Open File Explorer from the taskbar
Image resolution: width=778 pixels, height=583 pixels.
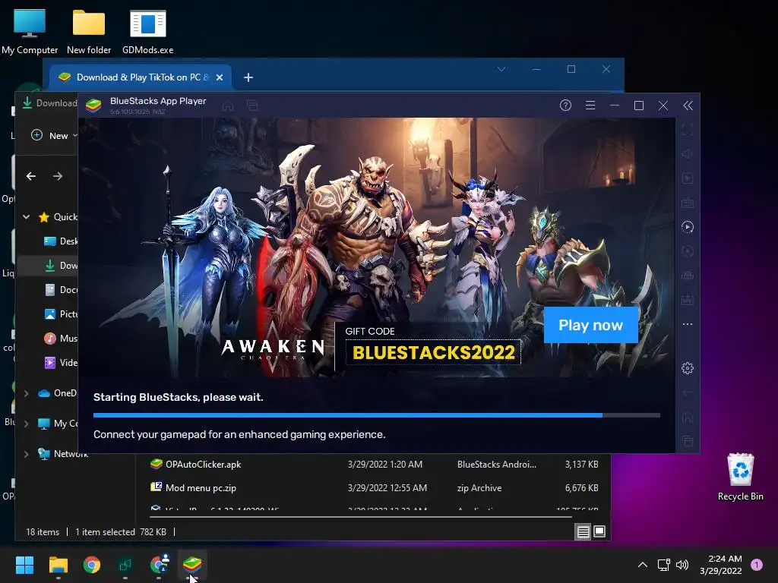click(x=58, y=565)
